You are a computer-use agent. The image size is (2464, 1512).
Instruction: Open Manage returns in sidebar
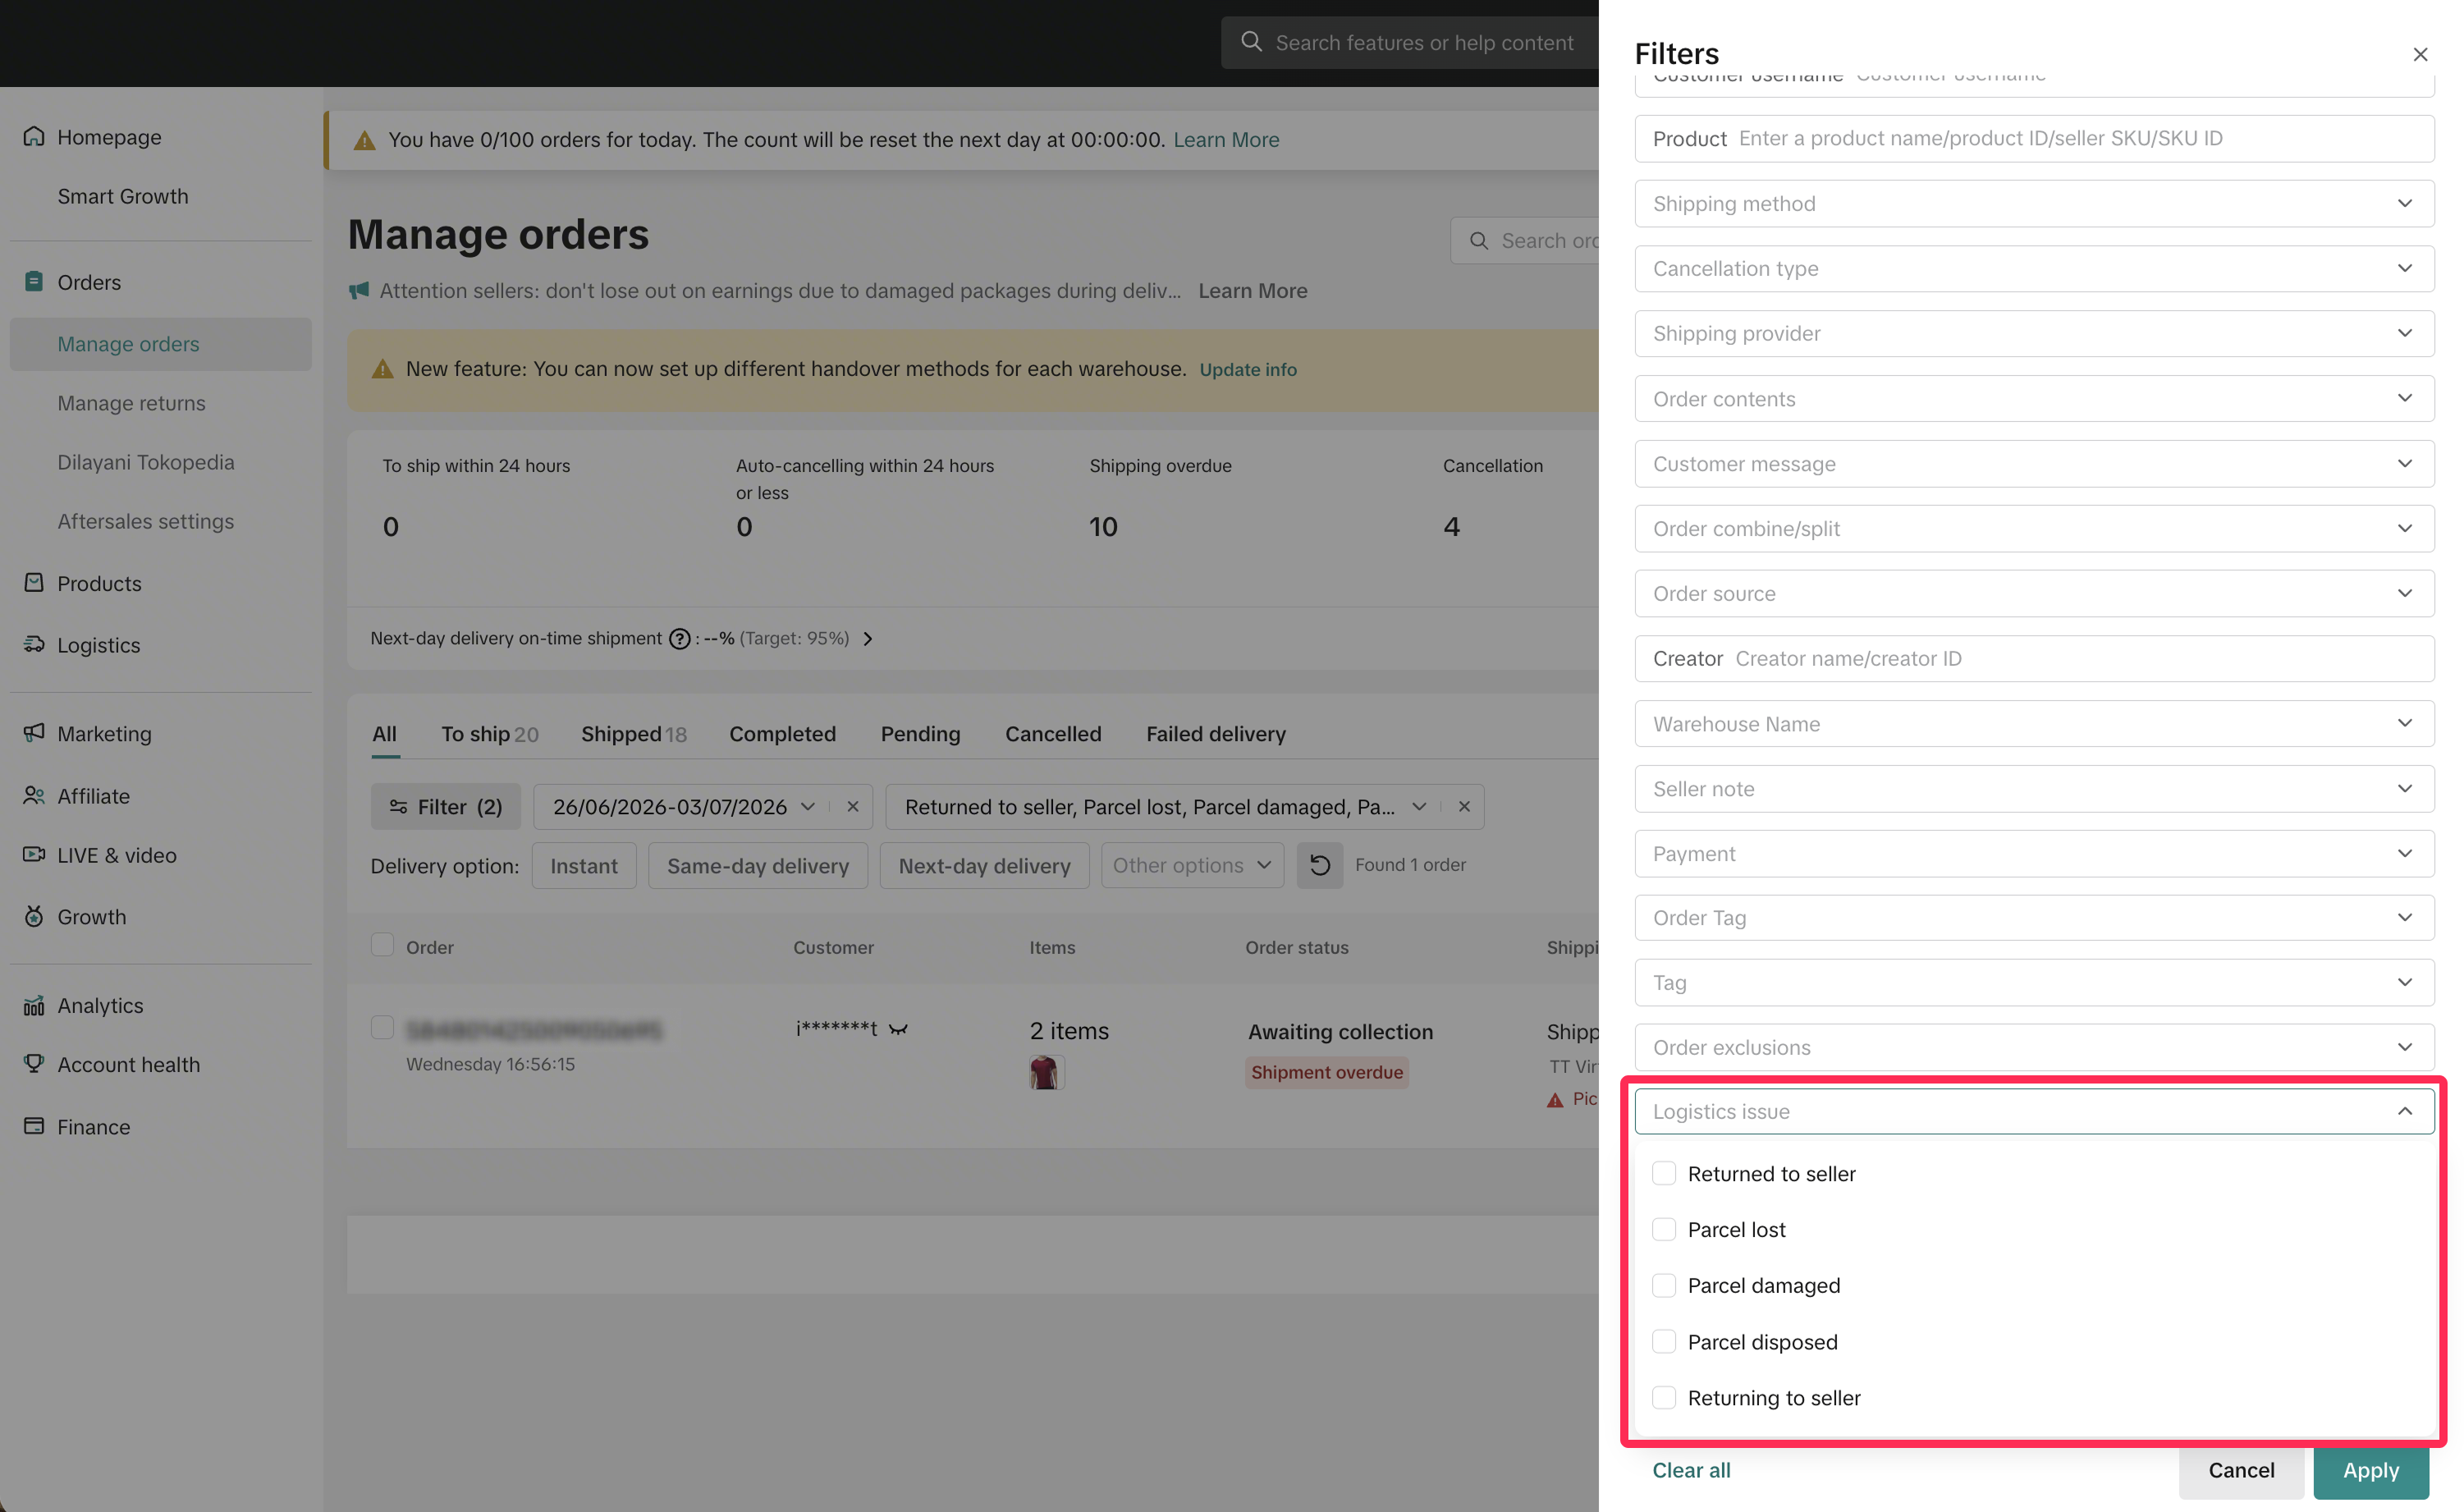pyautogui.click(x=131, y=402)
